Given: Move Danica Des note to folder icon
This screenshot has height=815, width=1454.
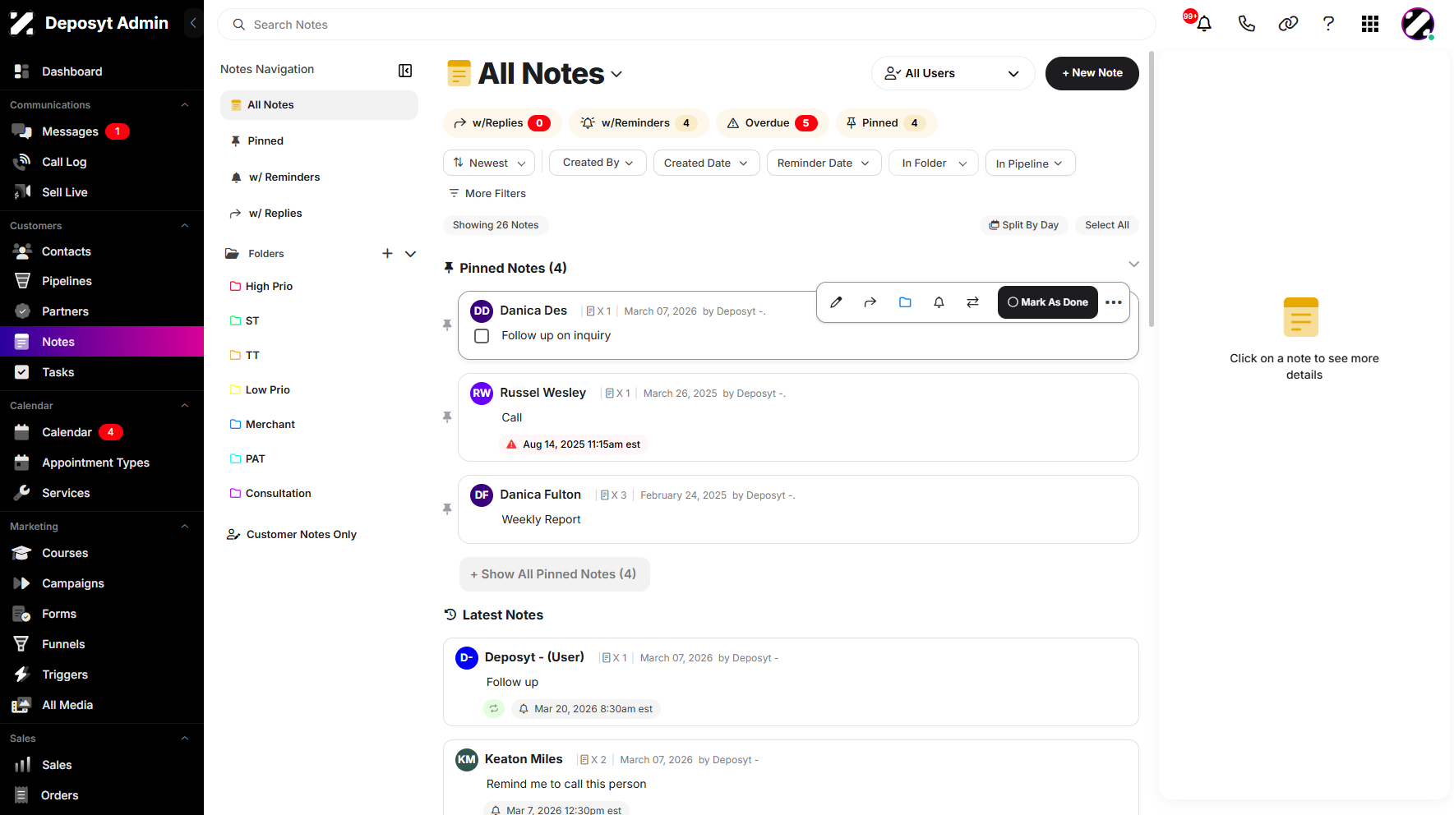Looking at the screenshot, I should point(905,302).
